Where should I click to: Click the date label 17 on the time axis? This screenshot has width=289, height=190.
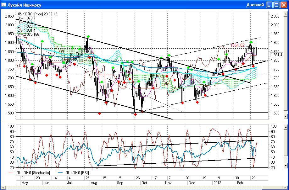point(155,178)
